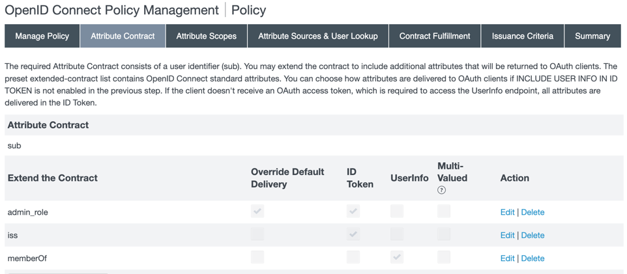This screenshot has width=627, height=274.
Task: Toggle Override Default Delivery for admin_role
Action: tap(257, 212)
